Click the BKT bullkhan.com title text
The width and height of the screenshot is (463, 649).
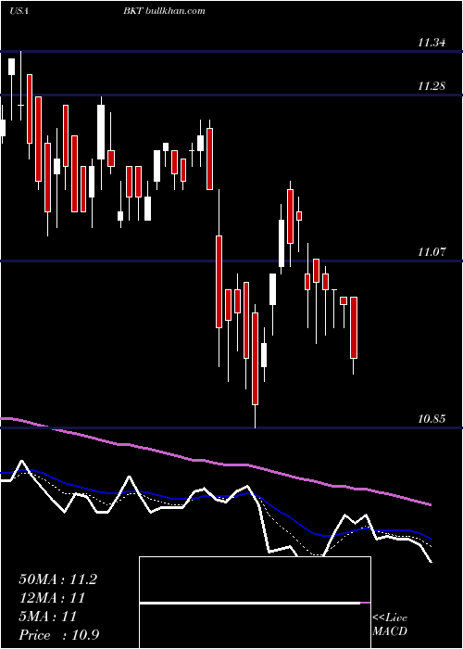pos(164,11)
